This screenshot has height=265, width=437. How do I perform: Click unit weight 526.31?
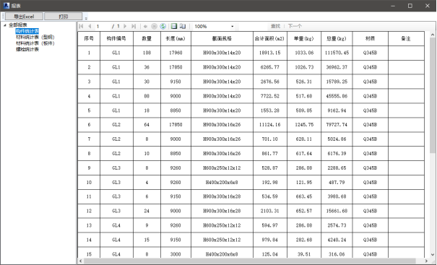click(304, 82)
